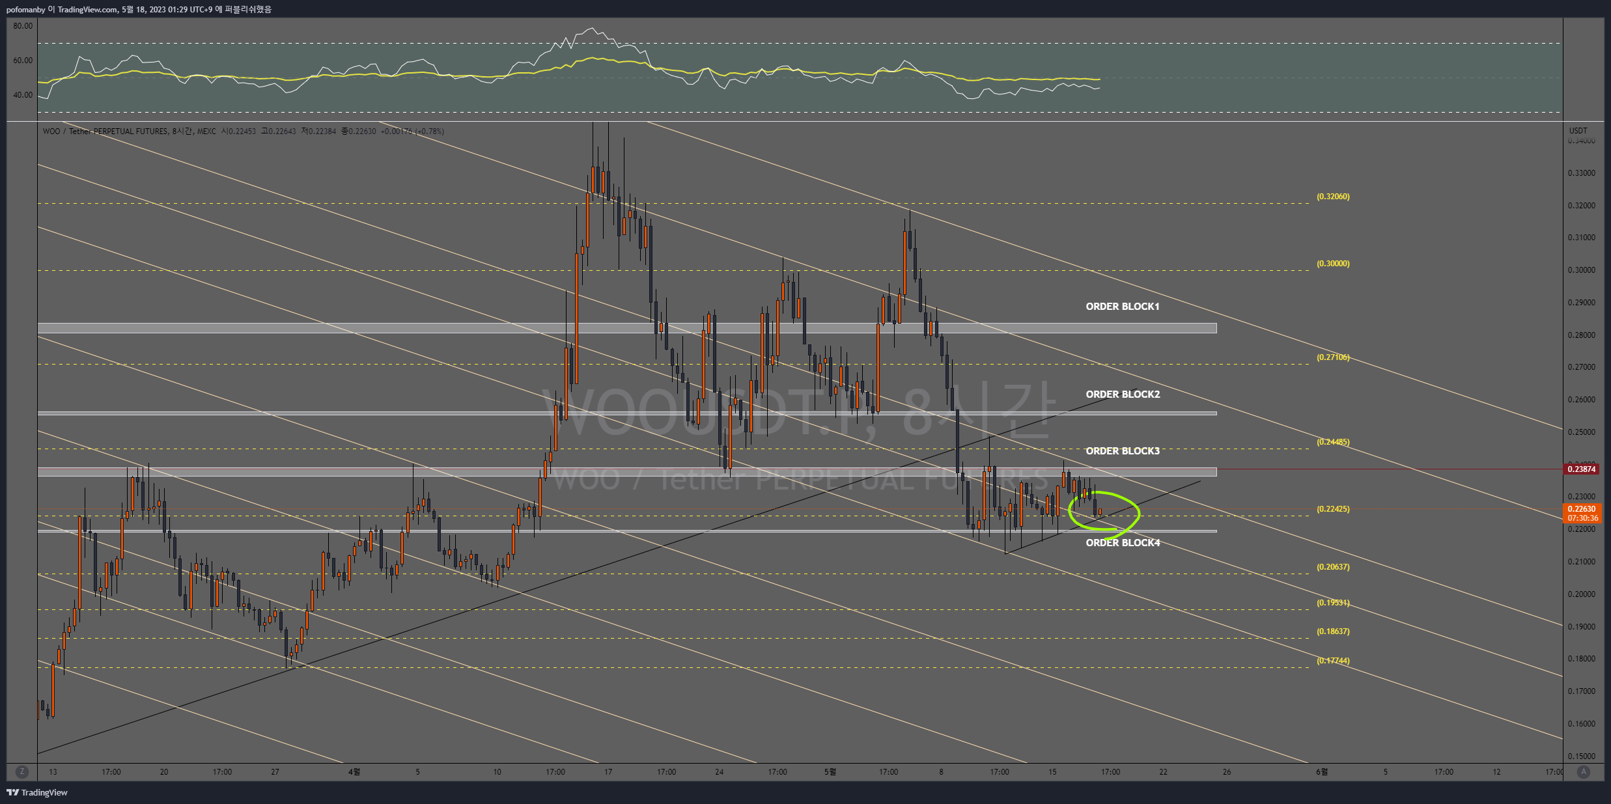This screenshot has height=804, width=1611.
Task: Toggle the round A auto-scale button
Action: click(x=1584, y=771)
